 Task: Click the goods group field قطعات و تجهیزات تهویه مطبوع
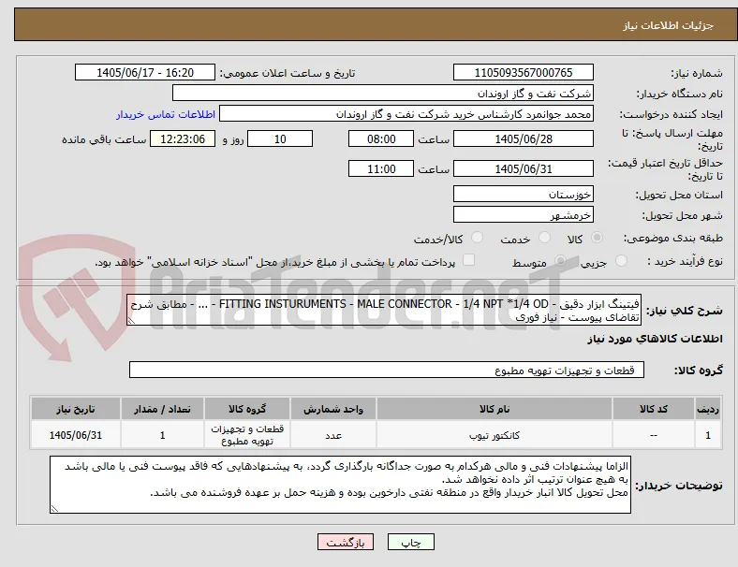click(x=387, y=370)
